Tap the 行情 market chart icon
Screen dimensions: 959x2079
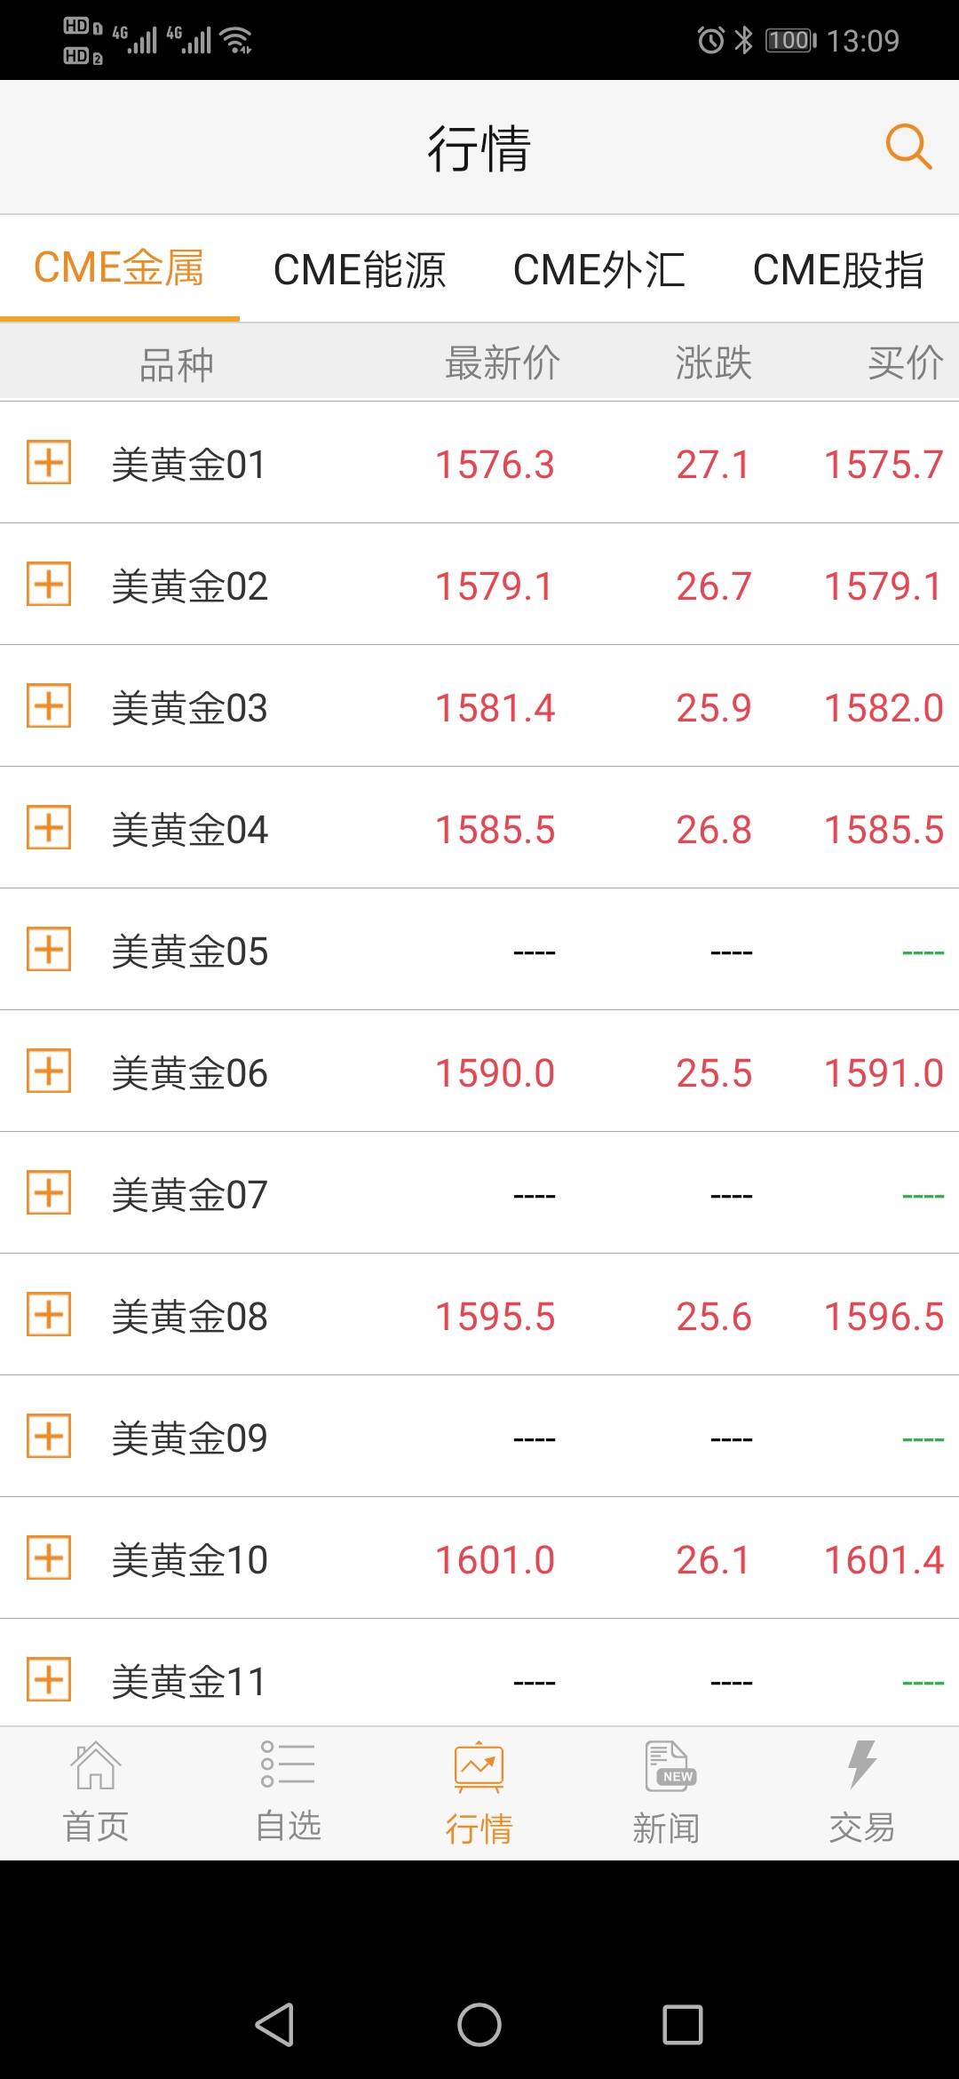(x=479, y=1767)
